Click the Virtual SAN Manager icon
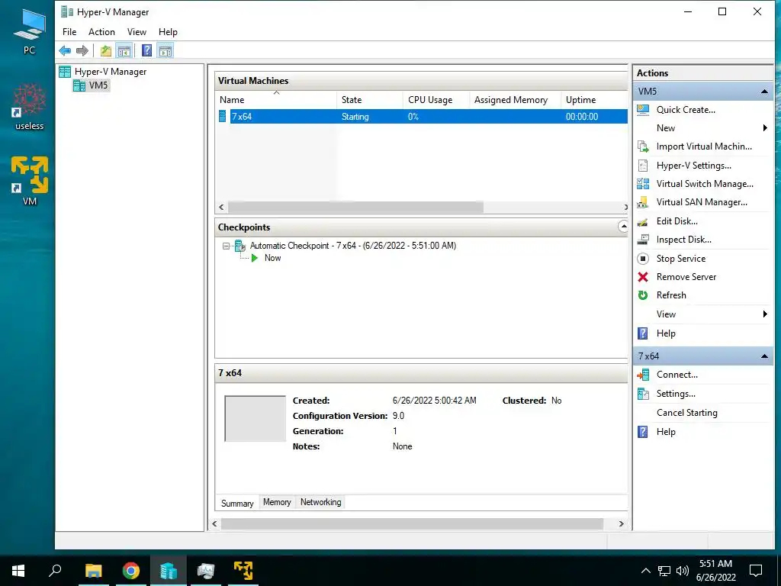Image resolution: width=781 pixels, height=586 pixels. click(643, 202)
